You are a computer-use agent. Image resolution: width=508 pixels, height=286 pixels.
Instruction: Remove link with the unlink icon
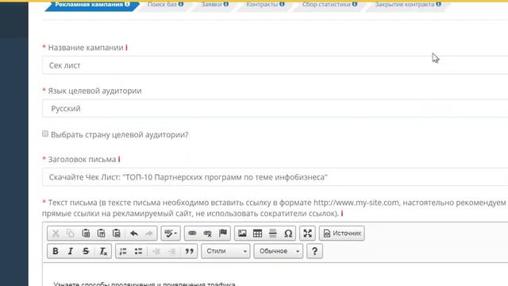pos(208,233)
